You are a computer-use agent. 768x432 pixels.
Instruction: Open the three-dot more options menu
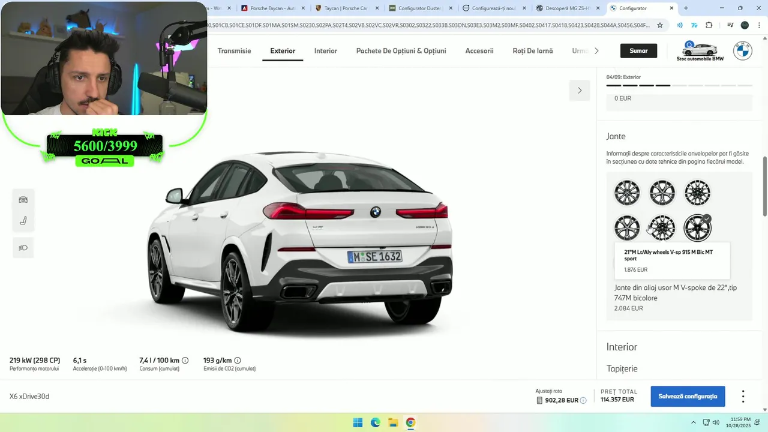[743, 397]
